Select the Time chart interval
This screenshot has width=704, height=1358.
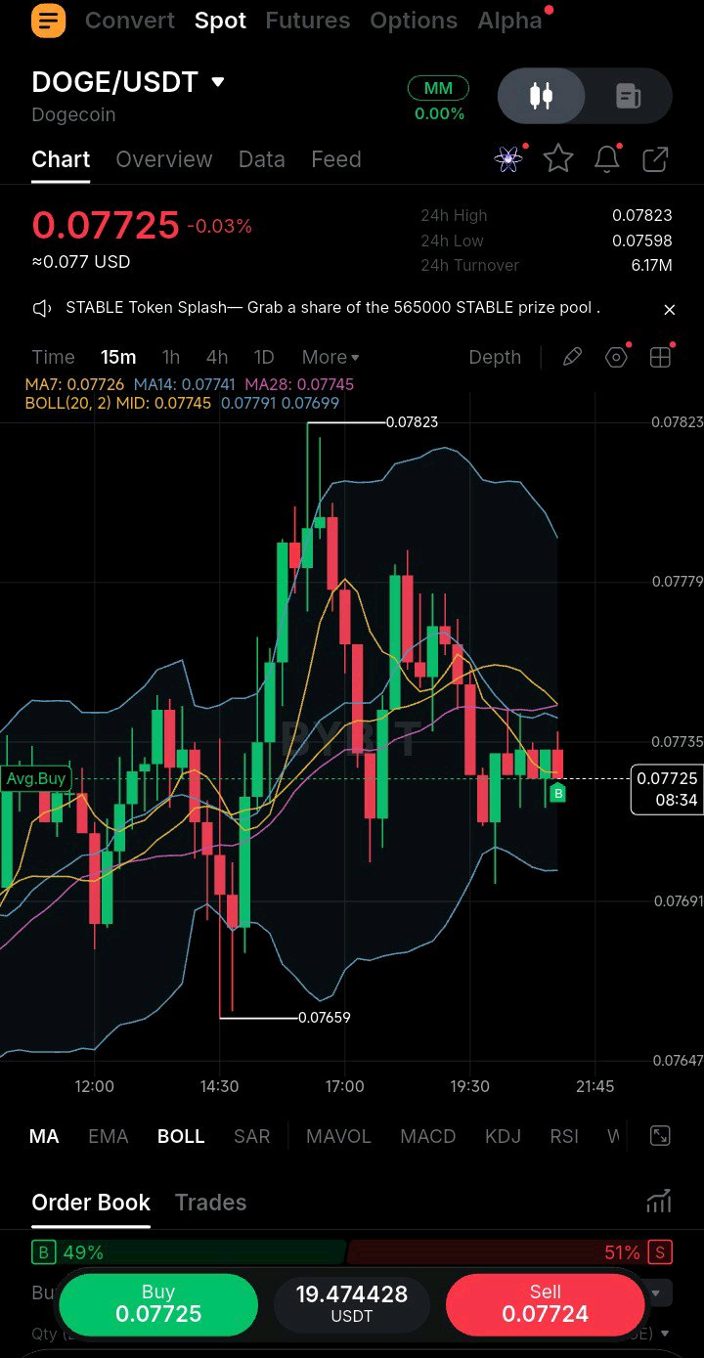click(53, 357)
